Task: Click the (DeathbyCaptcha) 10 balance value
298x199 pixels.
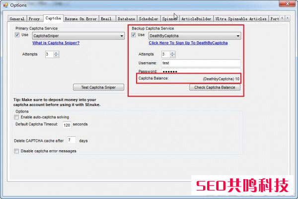Action: pos(221,79)
